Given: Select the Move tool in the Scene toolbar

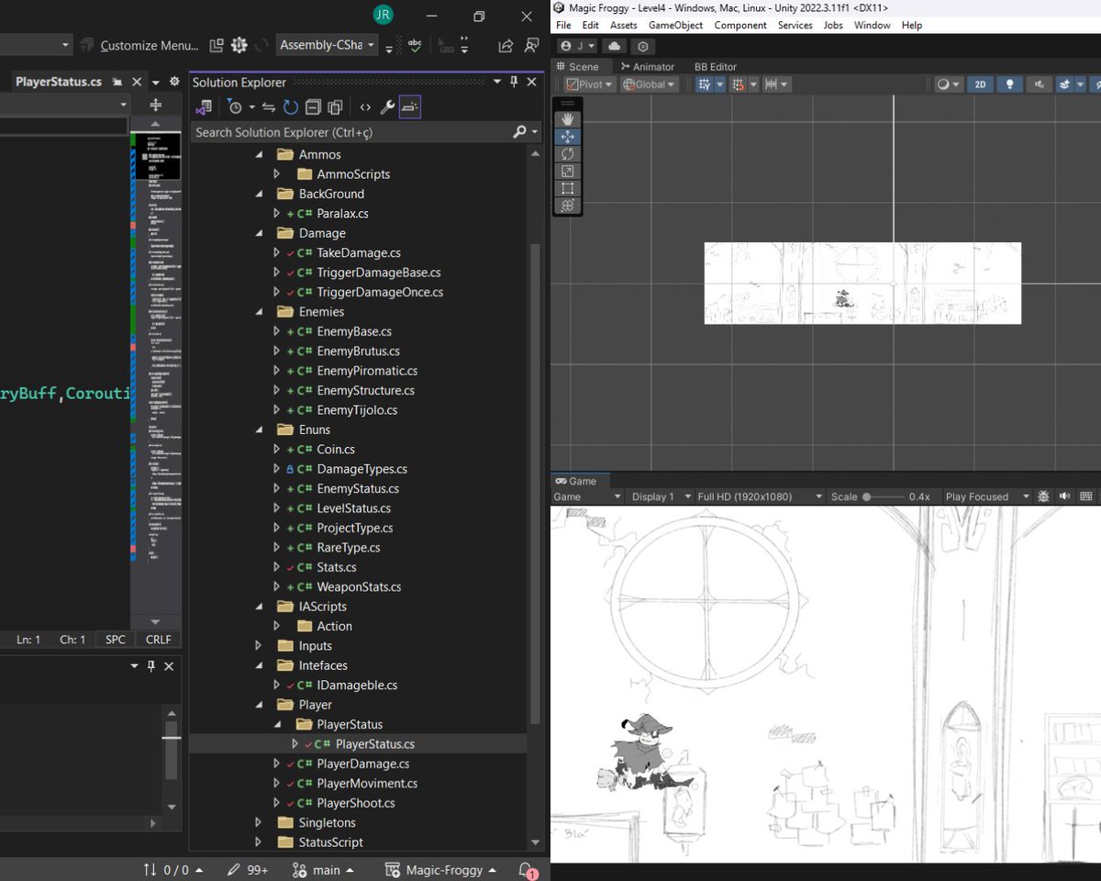Looking at the screenshot, I should tap(567, 137).
